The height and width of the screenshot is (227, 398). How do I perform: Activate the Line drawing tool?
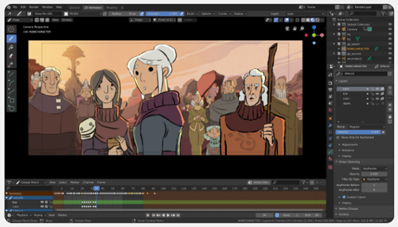(x=11, y=74)
